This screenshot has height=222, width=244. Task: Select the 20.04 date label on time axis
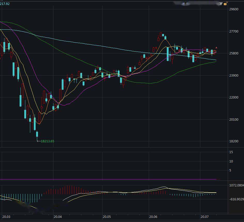[x=58, y=217]
